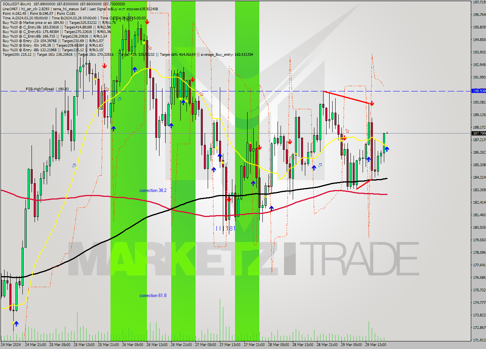
Task: Select the '27 Mar 05:00' time label
Action: click(x=206, y=345)
